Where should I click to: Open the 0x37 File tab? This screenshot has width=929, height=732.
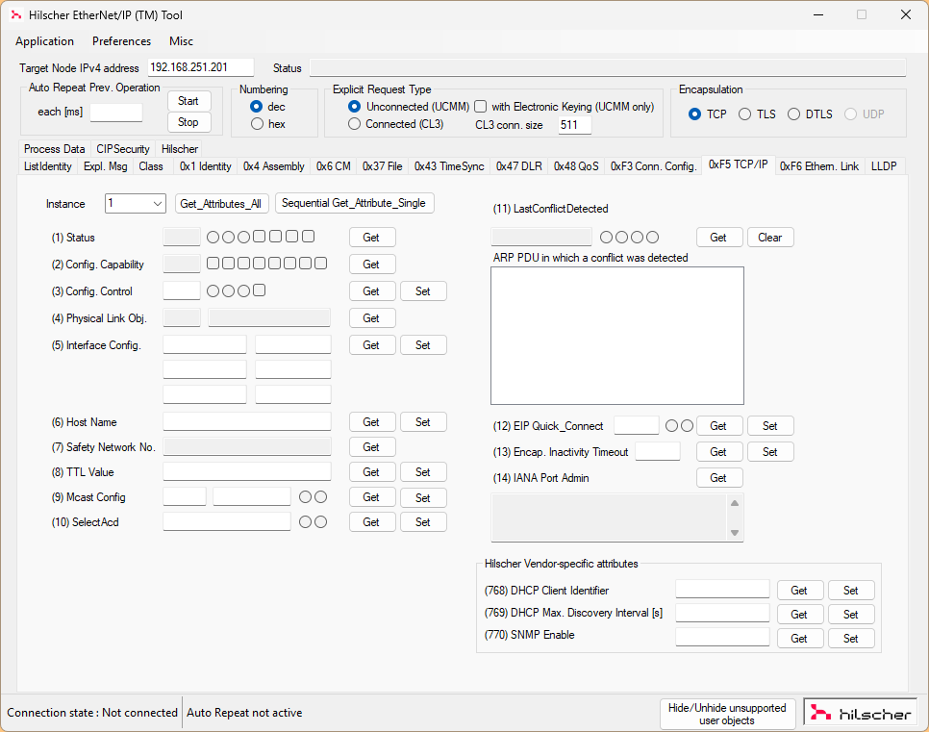point(382,166)
